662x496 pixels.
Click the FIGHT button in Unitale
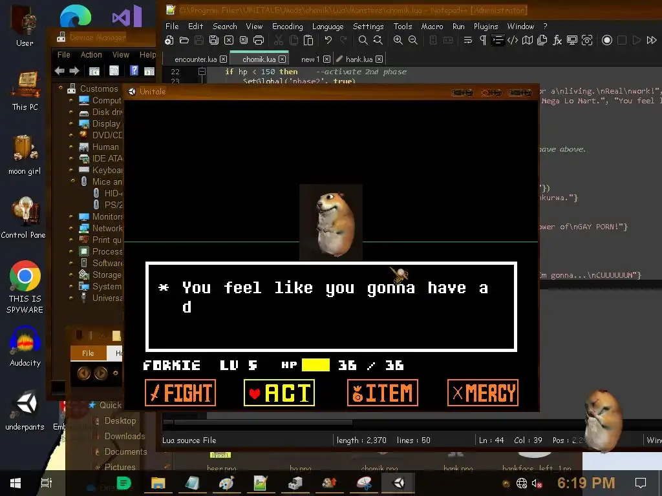pyautogui.click(x=180, y=393)
